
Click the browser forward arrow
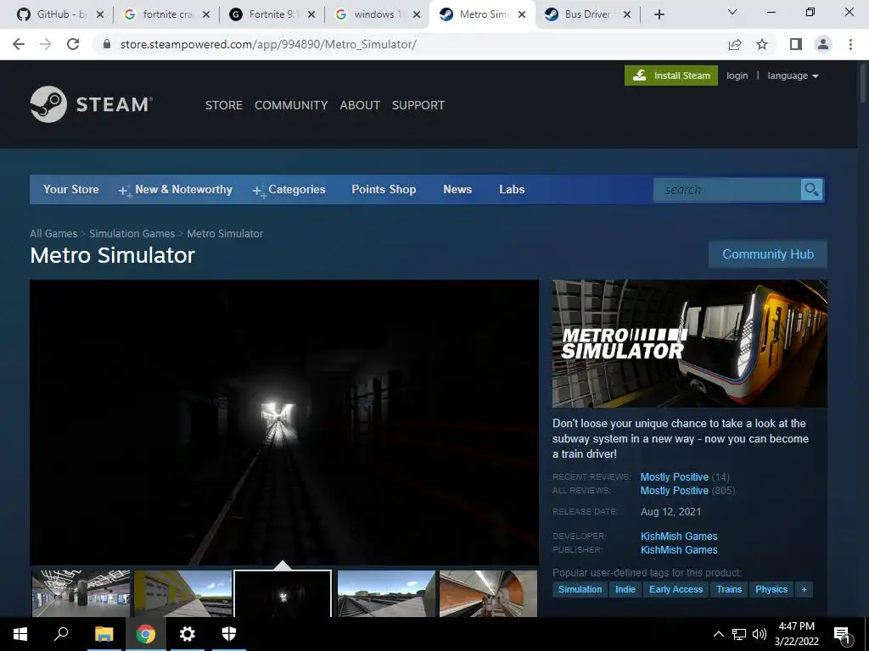pyautogui.click(x=46, y=44)
